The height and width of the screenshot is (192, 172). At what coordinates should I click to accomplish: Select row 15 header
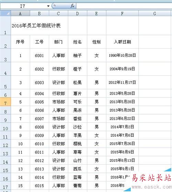click(6, 169)
